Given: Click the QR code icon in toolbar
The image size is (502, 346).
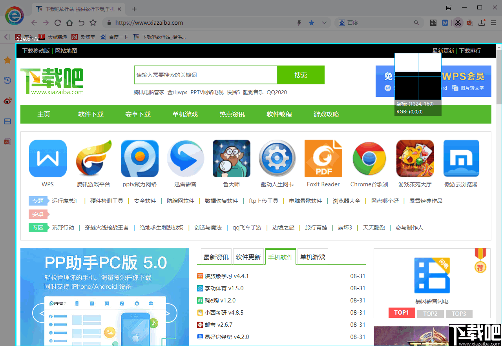Looking at the screenshot, I should [433, 23].
